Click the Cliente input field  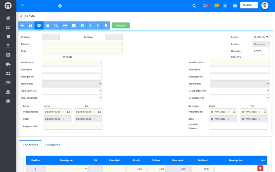(x=82, y=44)
